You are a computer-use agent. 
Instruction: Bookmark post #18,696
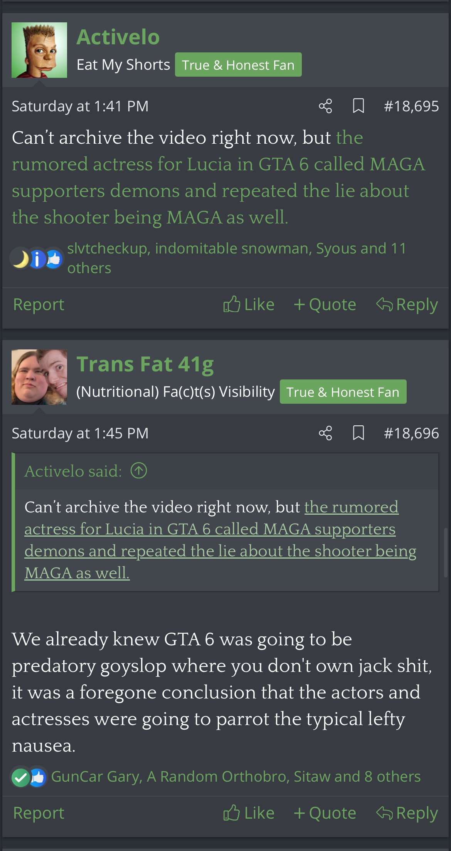pyautogui.click(x=358, y=433)
